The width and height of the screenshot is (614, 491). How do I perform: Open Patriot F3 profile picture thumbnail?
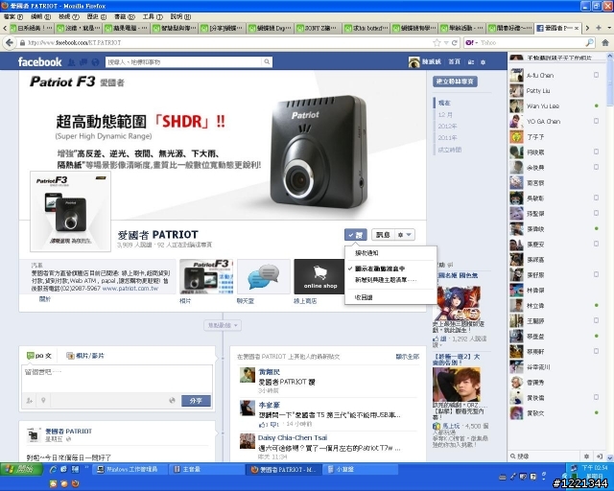70,211
